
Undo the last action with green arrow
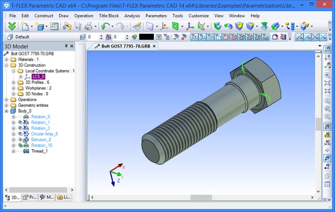pyautogui.click(x=105, y=26)
